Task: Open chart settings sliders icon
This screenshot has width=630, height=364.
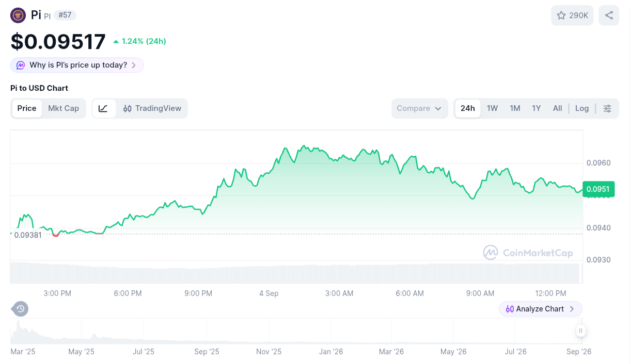Action: tap(607, 108)
